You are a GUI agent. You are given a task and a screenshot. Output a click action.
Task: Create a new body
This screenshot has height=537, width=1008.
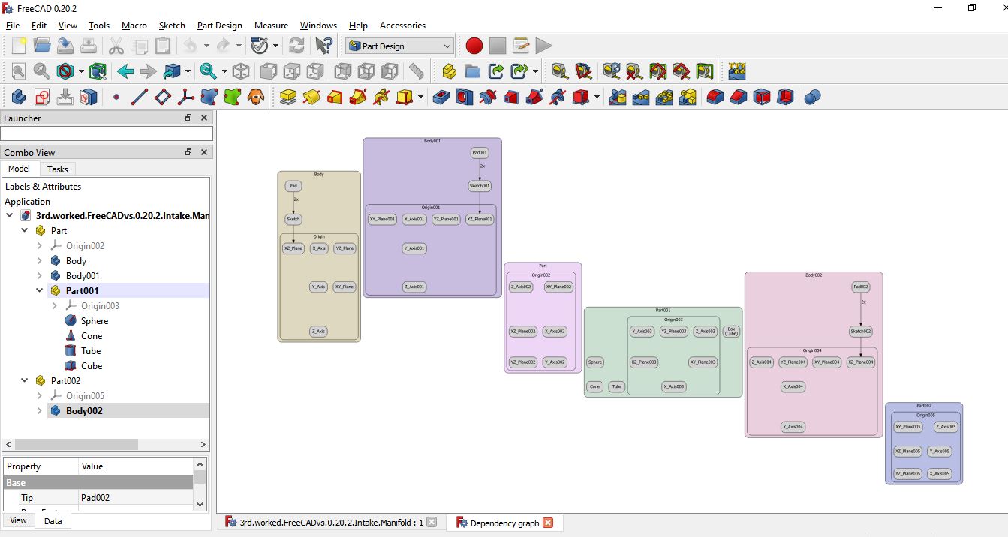point(17,97)
